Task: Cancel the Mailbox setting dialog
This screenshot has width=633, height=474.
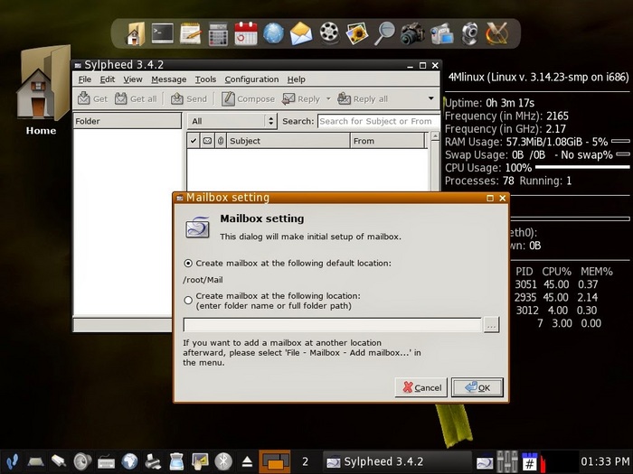Action: point(420,387)
